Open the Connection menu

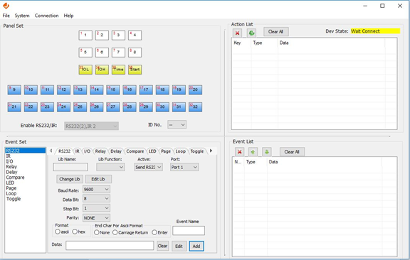click(46, 16)
